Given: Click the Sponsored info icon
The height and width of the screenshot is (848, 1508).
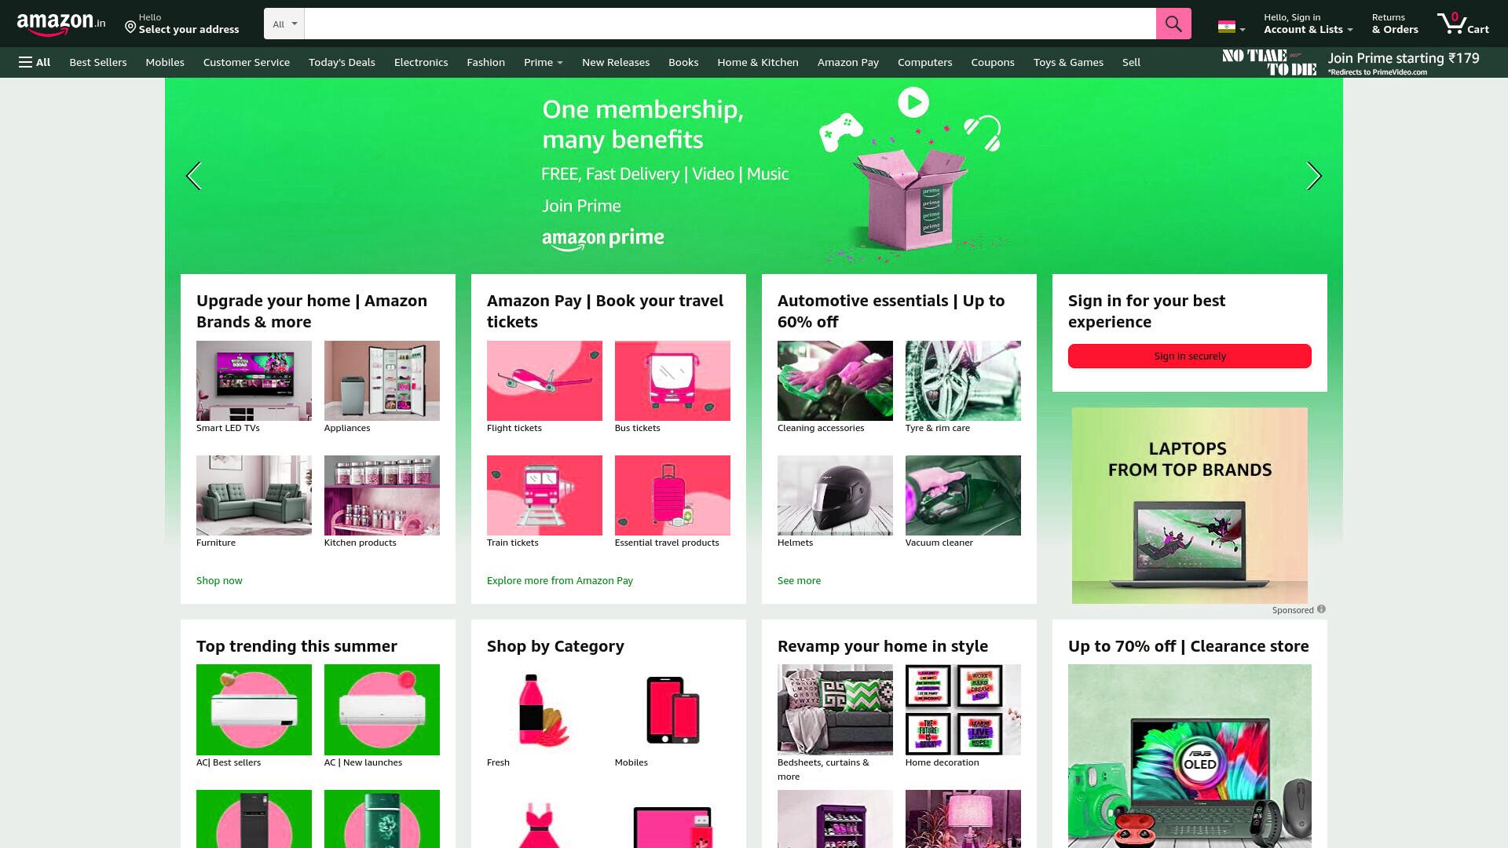Looking at the screenshot, I should pyautogui.click(x=1321, y=609).
